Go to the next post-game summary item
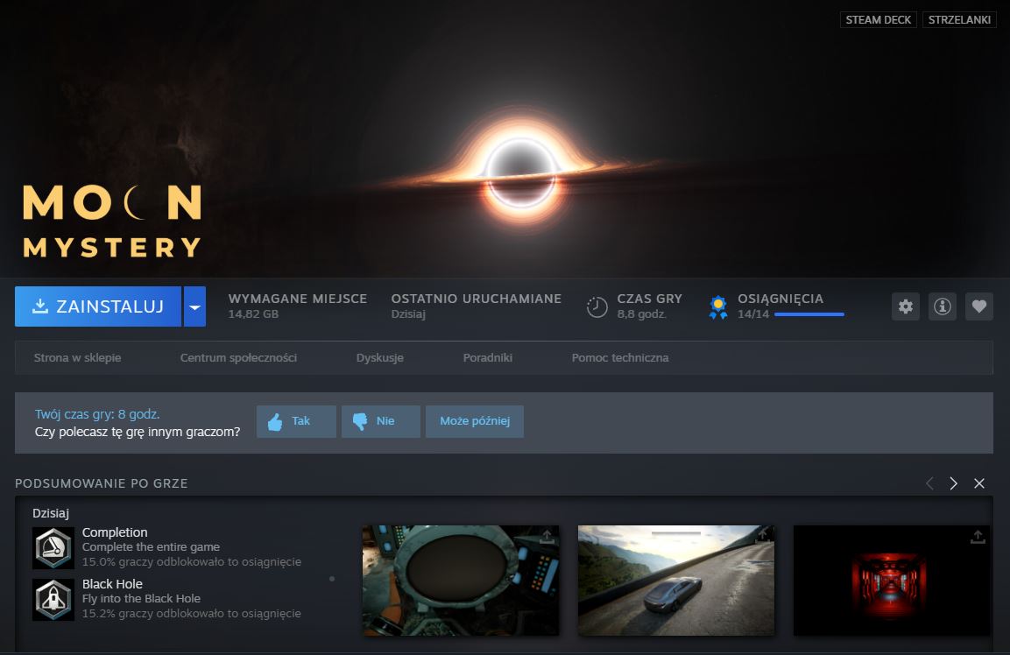This screenshot has width=1010, height=655. click(x=953, y=483)
